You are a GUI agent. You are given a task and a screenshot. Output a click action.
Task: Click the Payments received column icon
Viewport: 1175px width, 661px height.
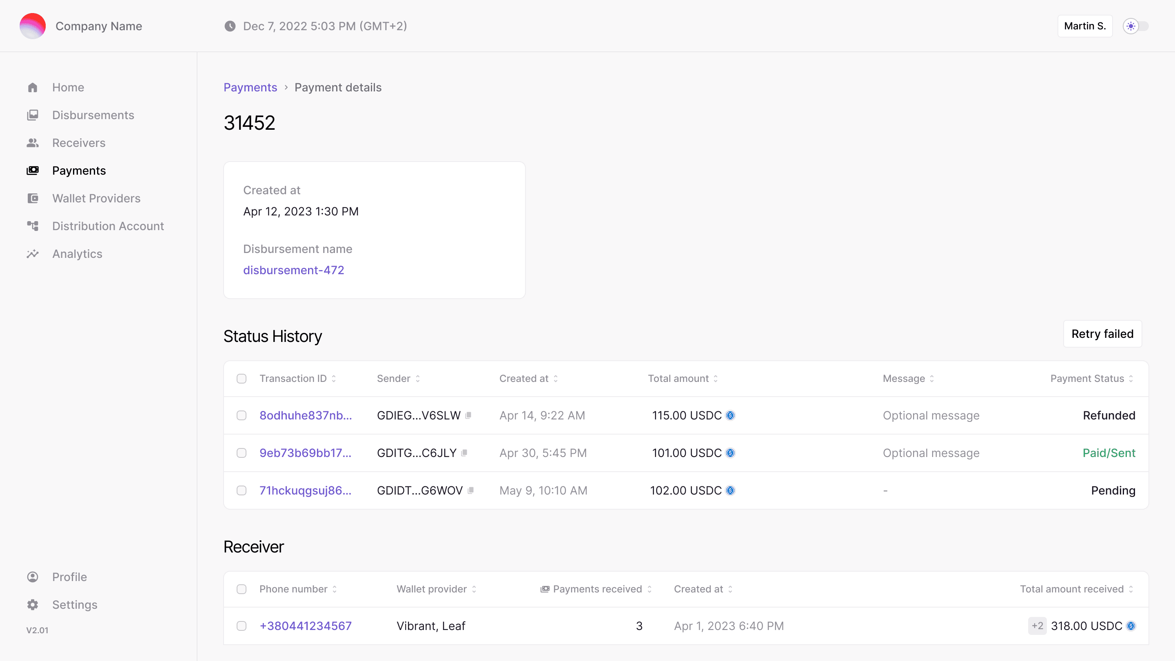545,589
